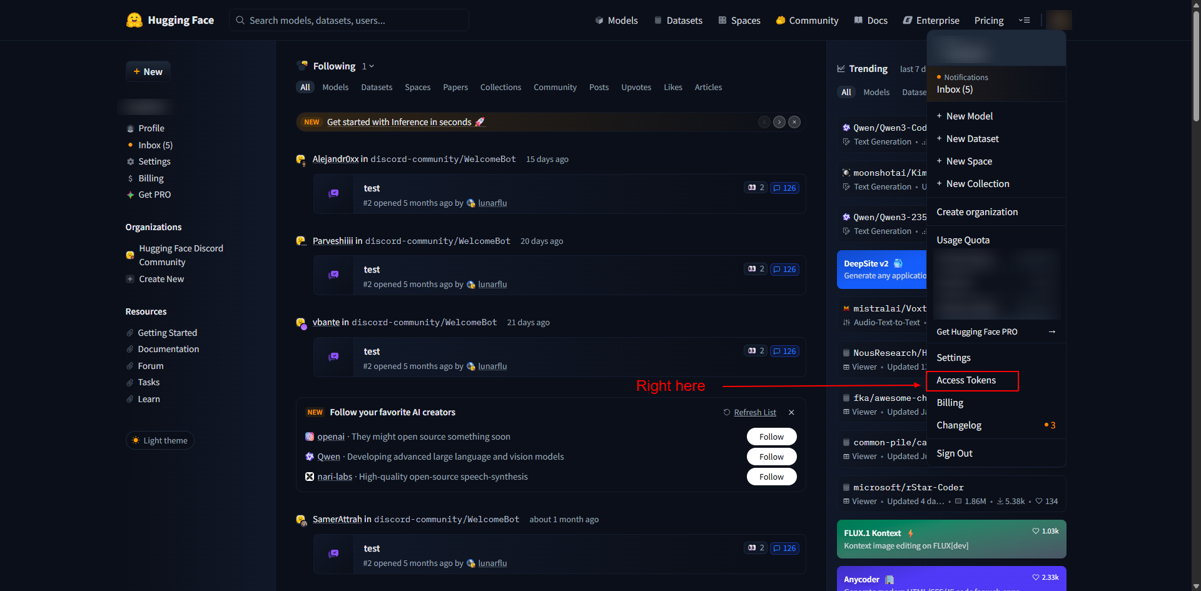Click the refresh icon beside Refresh List
Viewport: 1201px width, 591px height.
pos(727,412)
